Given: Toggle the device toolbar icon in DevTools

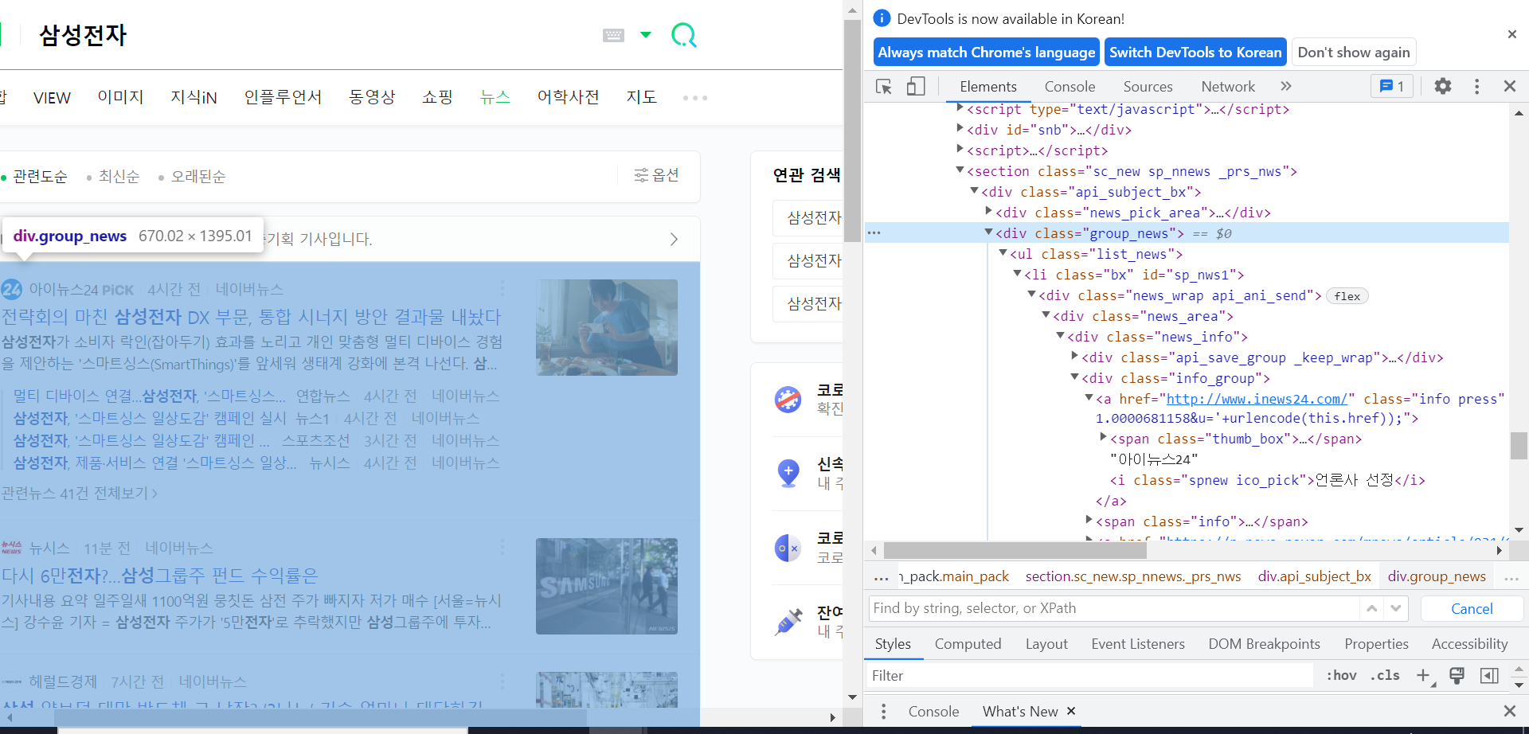Looking at the screenshot, I should [916, 86].
